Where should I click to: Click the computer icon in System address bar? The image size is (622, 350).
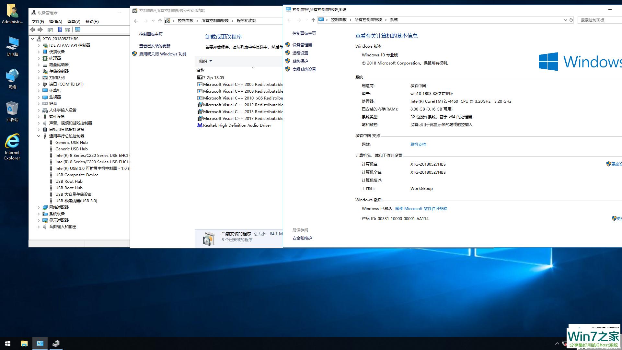tap(321, 20)
